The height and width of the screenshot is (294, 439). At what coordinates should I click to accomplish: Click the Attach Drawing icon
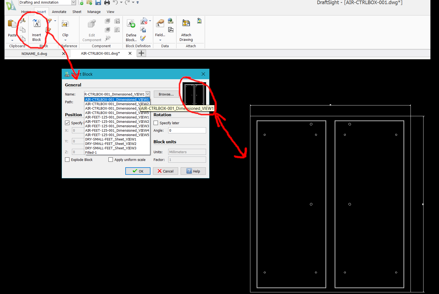click(186, 23)
